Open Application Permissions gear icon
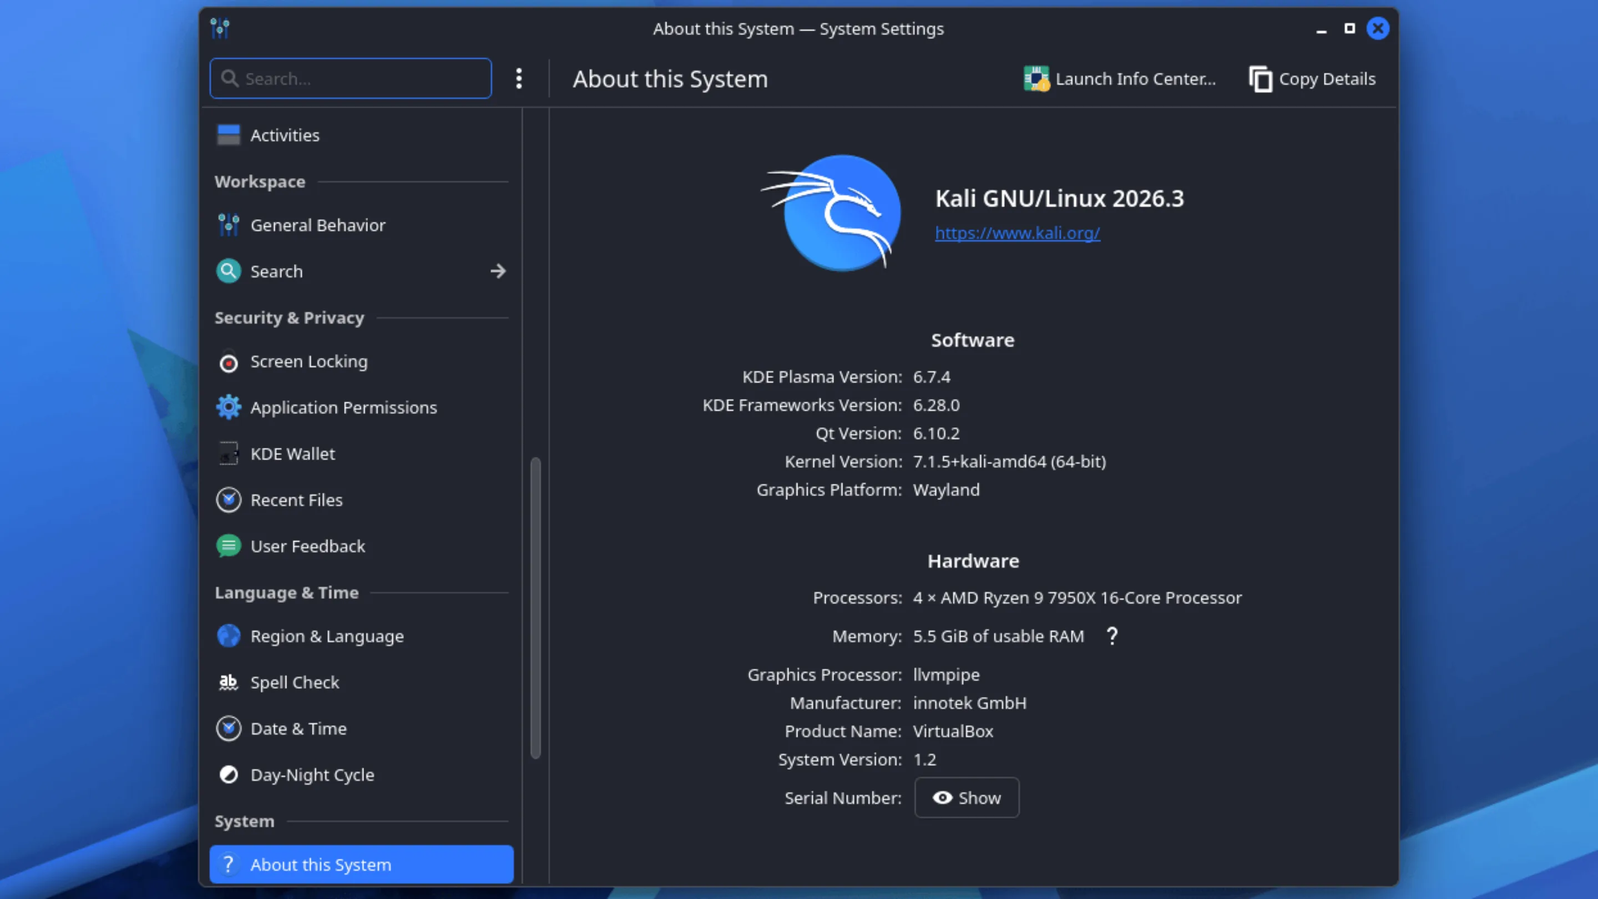This screenshot has height=899, width=1598. 228,407
